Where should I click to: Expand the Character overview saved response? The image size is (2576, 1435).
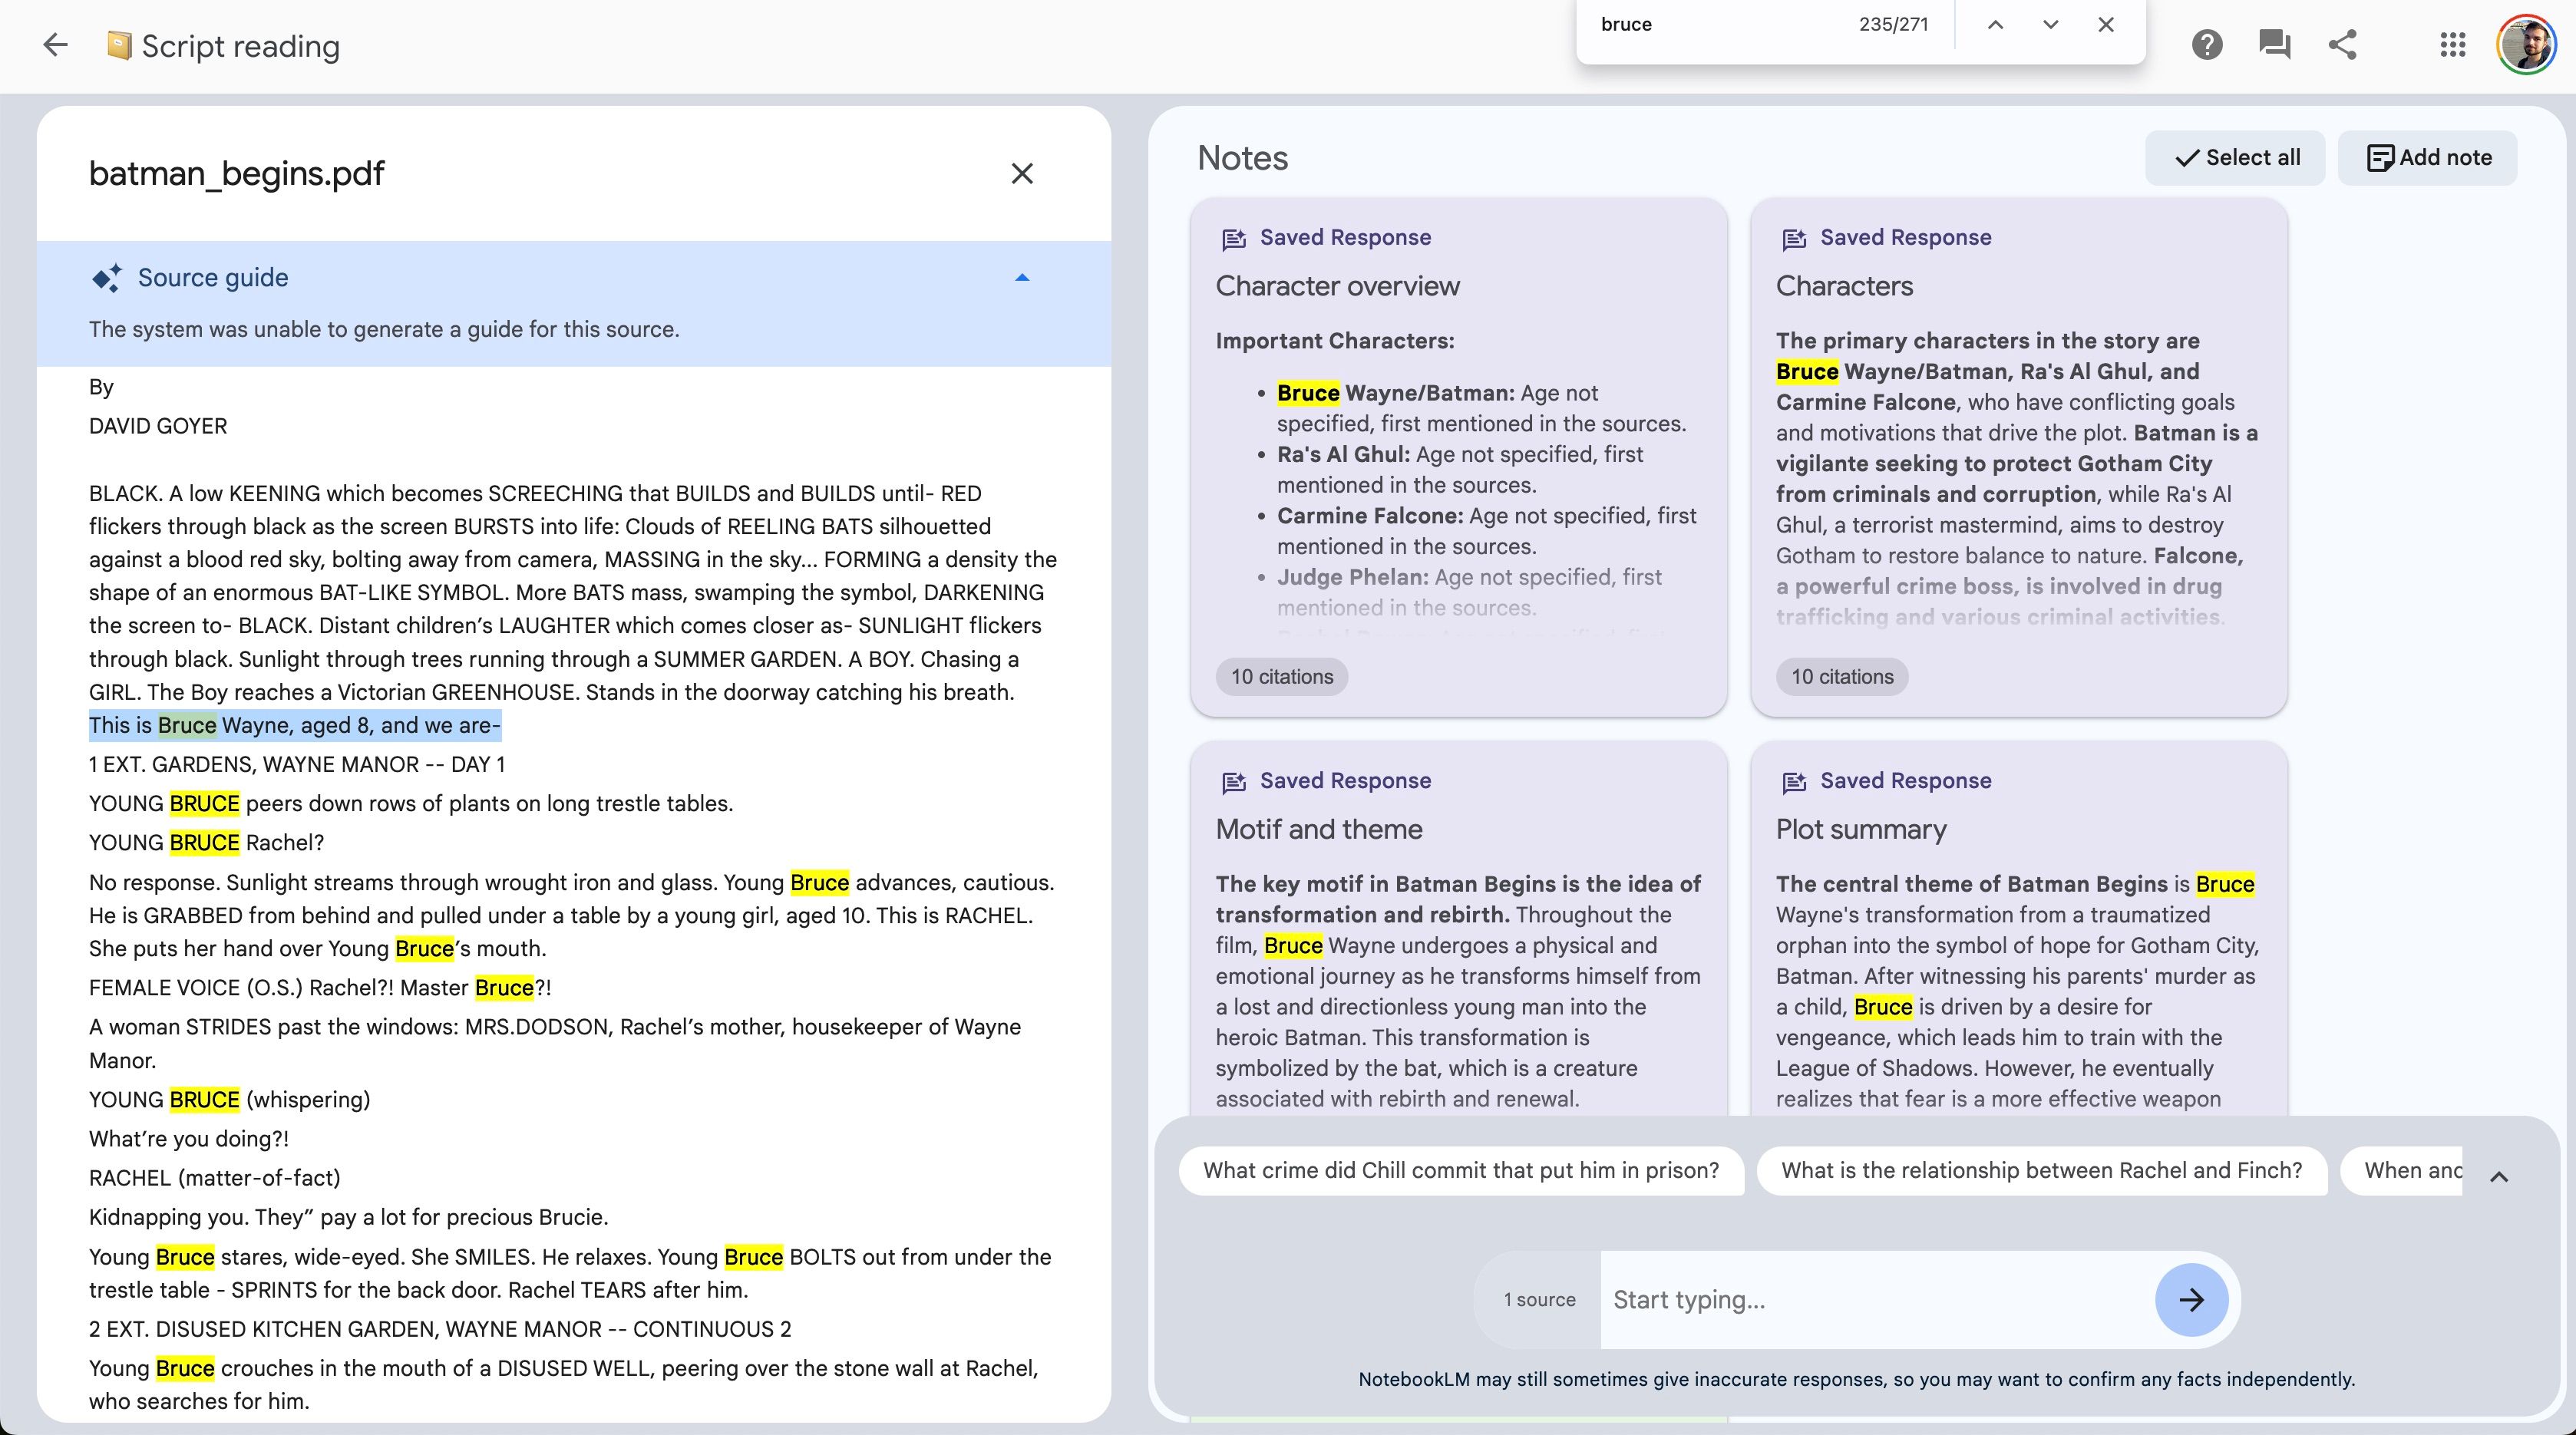point(1337,285)
